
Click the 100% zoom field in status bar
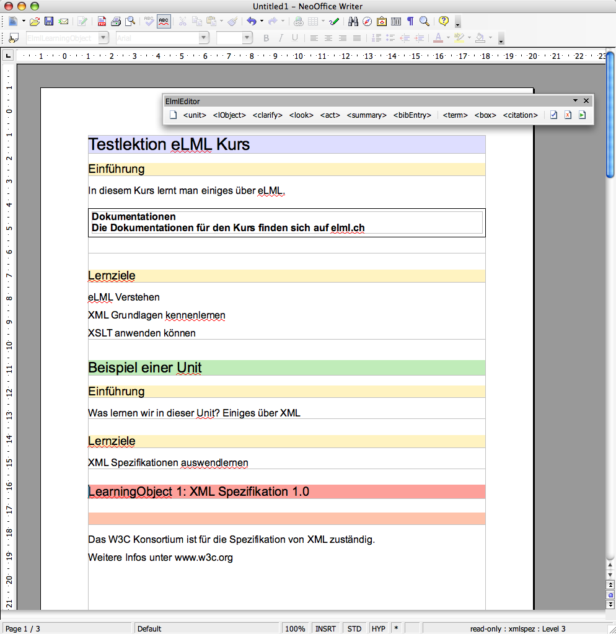296,628
